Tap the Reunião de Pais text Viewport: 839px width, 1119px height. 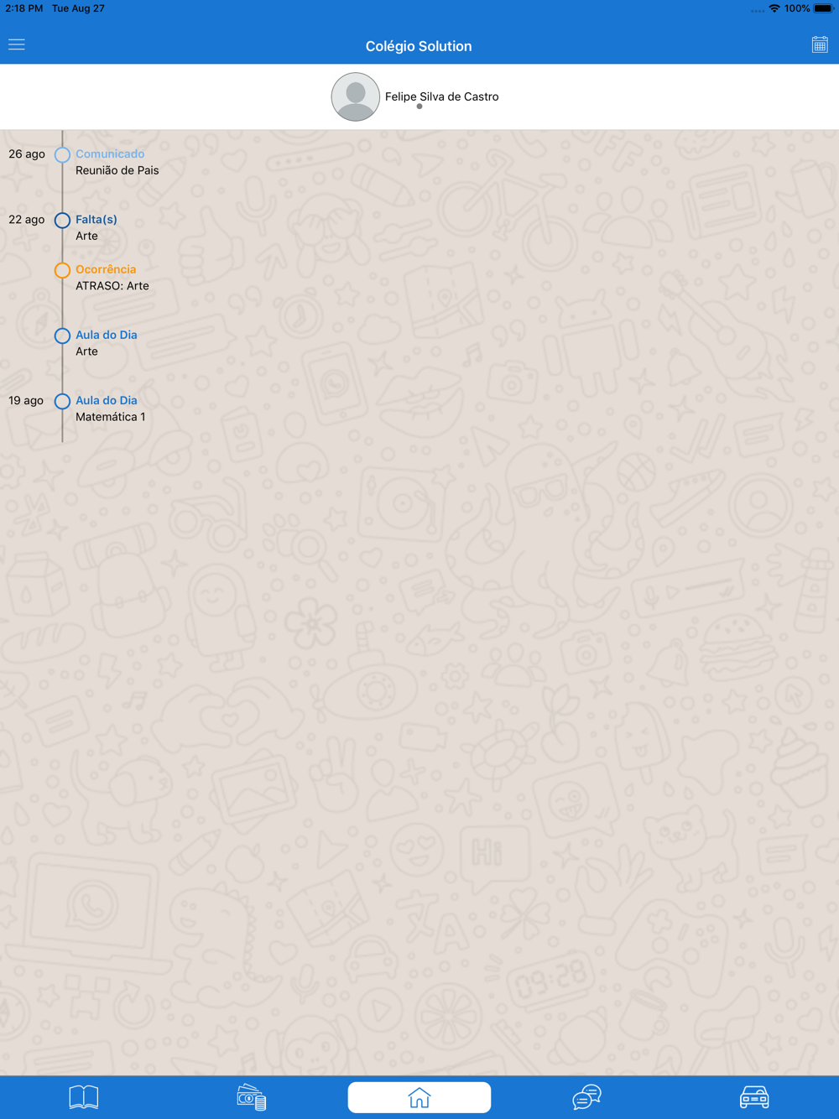pos(117,170)
